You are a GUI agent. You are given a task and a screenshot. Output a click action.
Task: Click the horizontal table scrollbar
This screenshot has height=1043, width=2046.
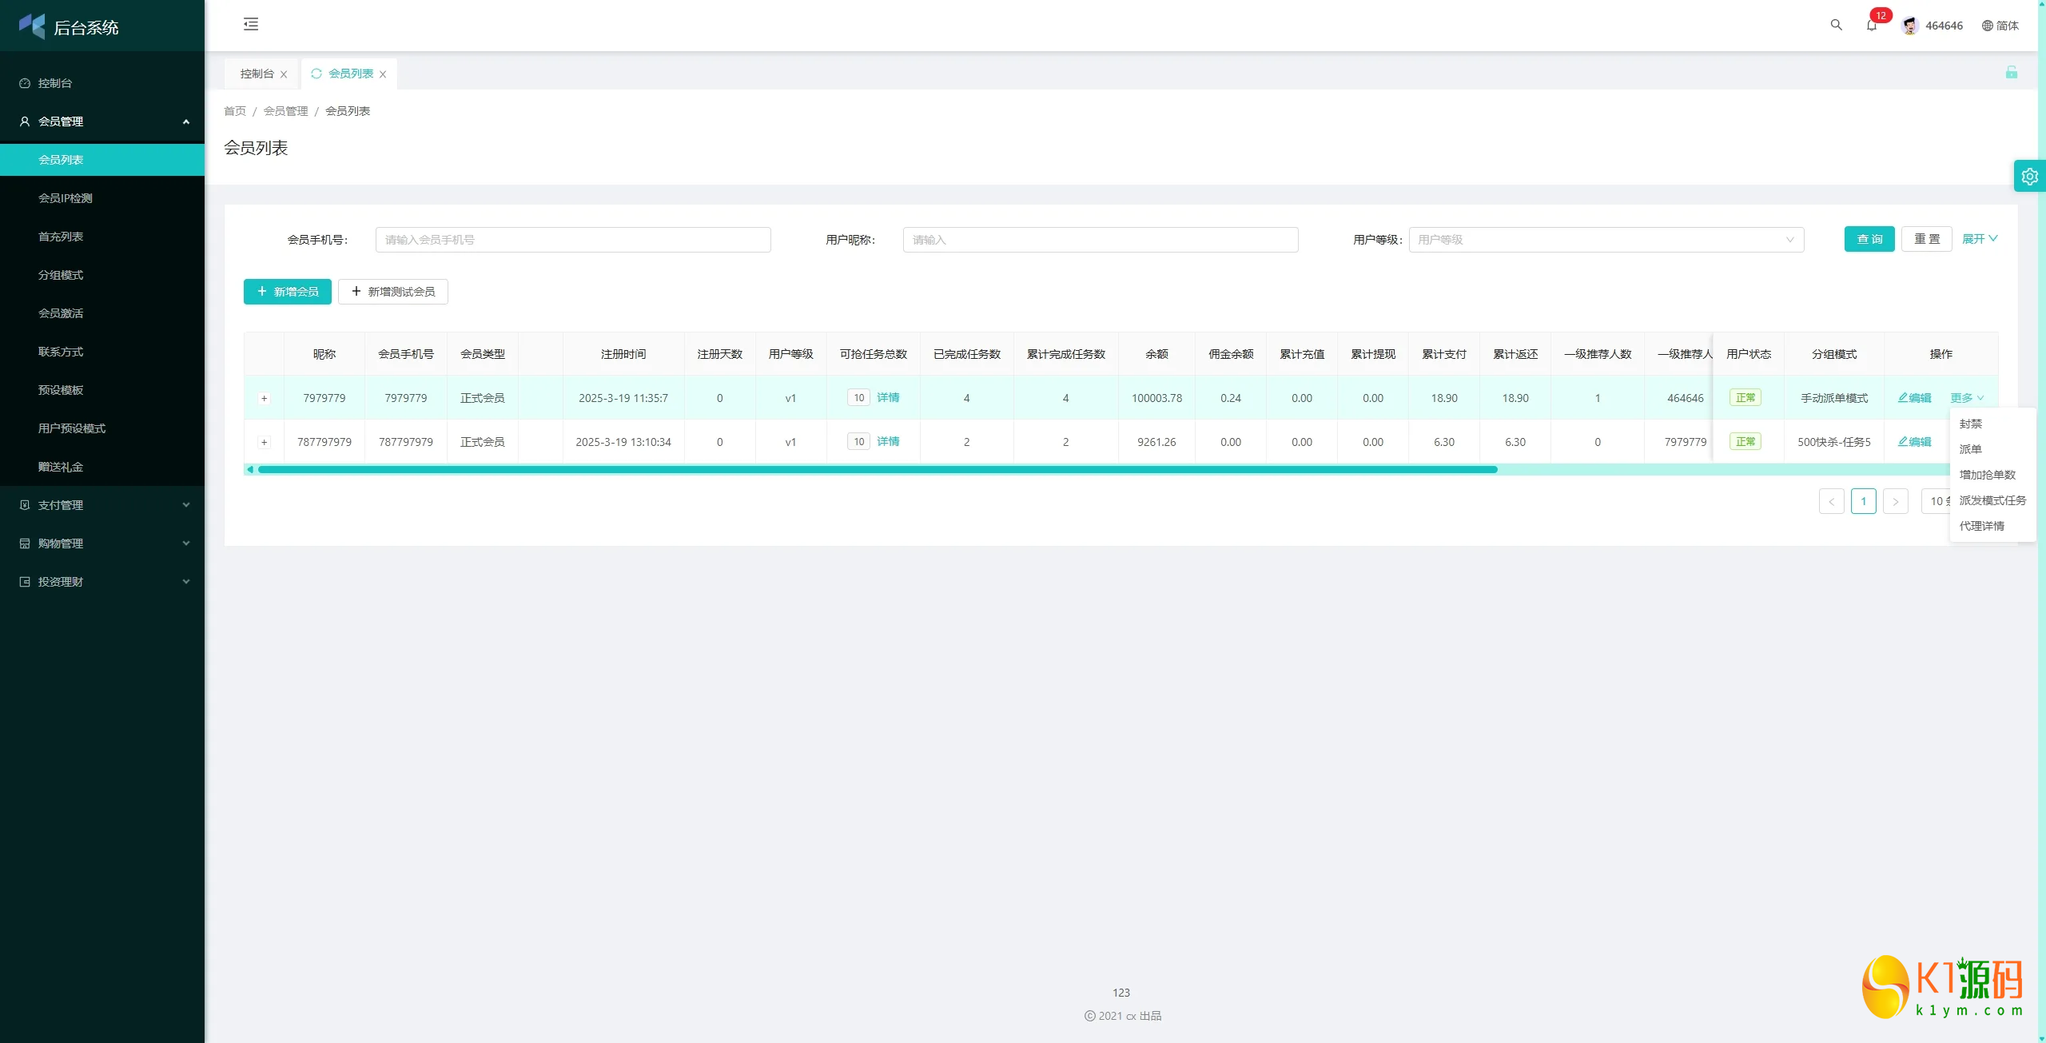click(877, 470)
